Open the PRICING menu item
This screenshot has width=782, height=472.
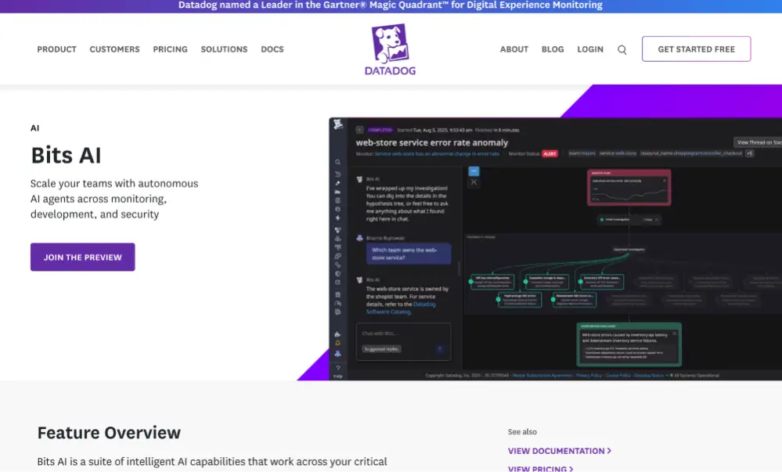tap(170, 49)
